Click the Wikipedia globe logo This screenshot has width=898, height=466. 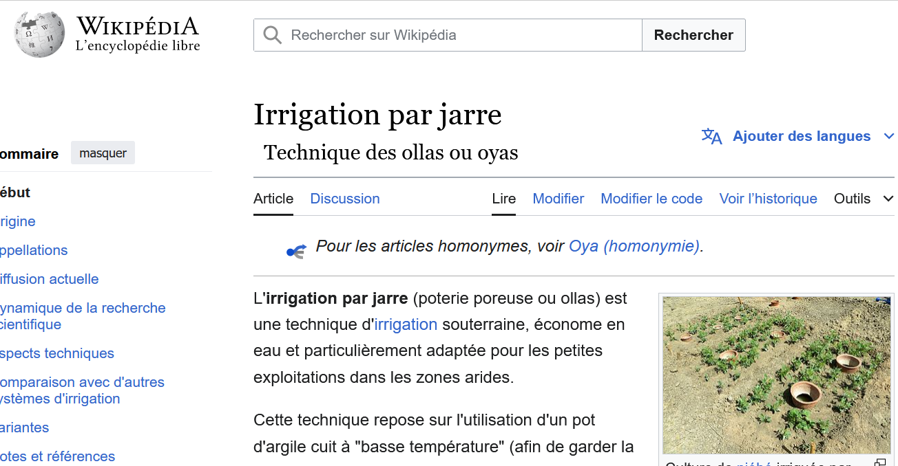pos(40,35)
